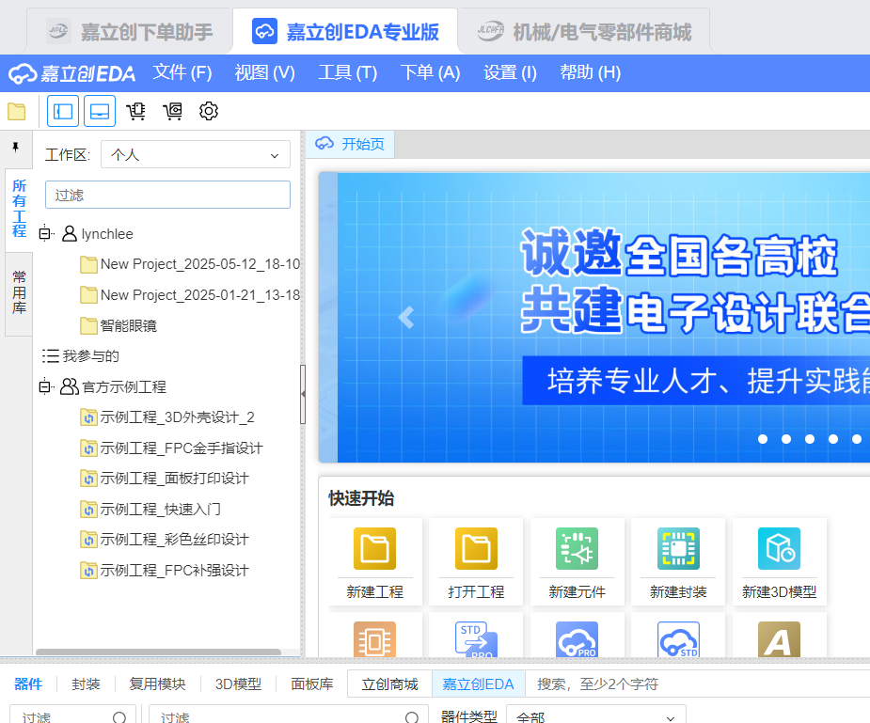Open New Project_2025-01-21 folder
Viewport: 870px width, 723px height.
click(190, 295)
